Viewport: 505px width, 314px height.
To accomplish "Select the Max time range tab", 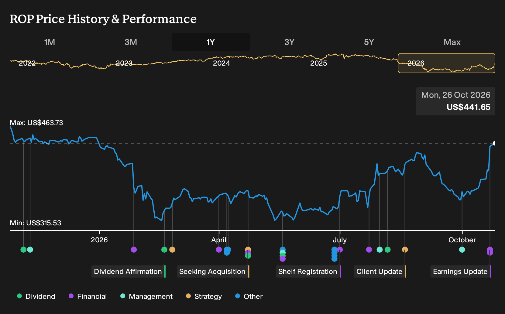I will point(452,42).
